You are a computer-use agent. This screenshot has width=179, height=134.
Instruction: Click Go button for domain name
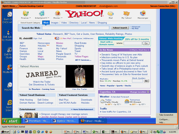pos(146,43)
